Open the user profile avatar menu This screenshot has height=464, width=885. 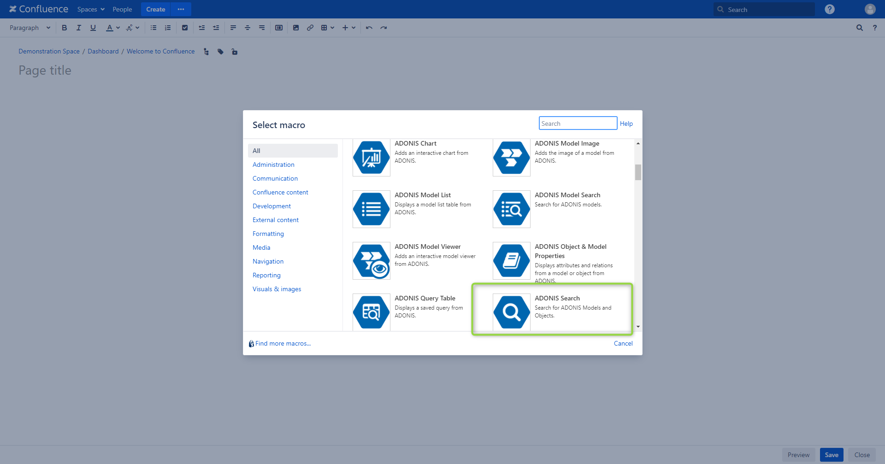click(x=870, y=9)
